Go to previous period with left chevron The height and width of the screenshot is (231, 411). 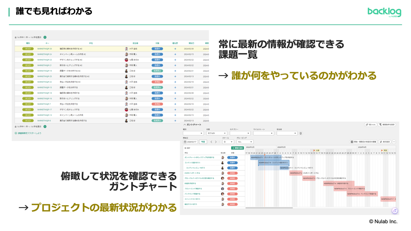[211, 142]
